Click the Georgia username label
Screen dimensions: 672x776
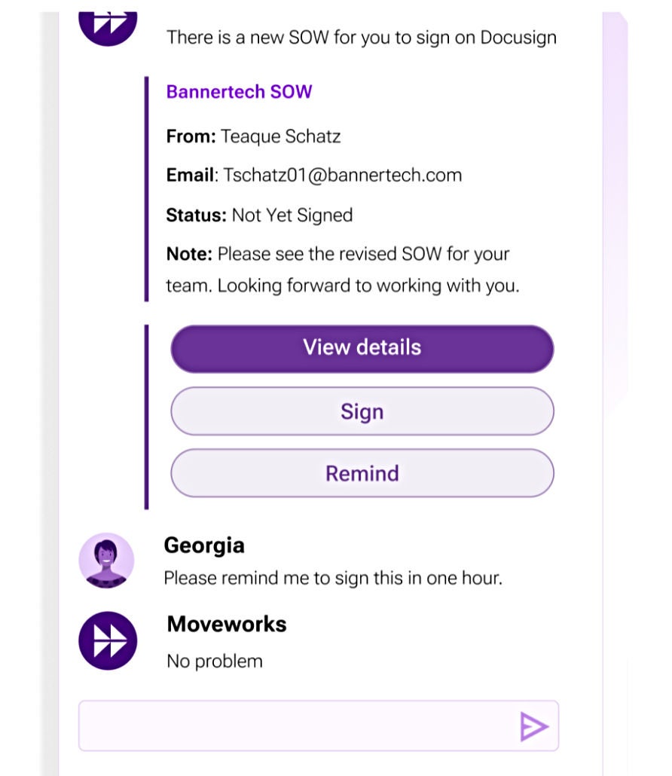pos(204,545)
